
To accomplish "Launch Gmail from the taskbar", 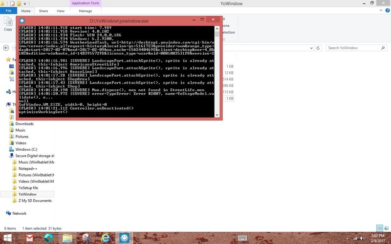I will [29, 238].
